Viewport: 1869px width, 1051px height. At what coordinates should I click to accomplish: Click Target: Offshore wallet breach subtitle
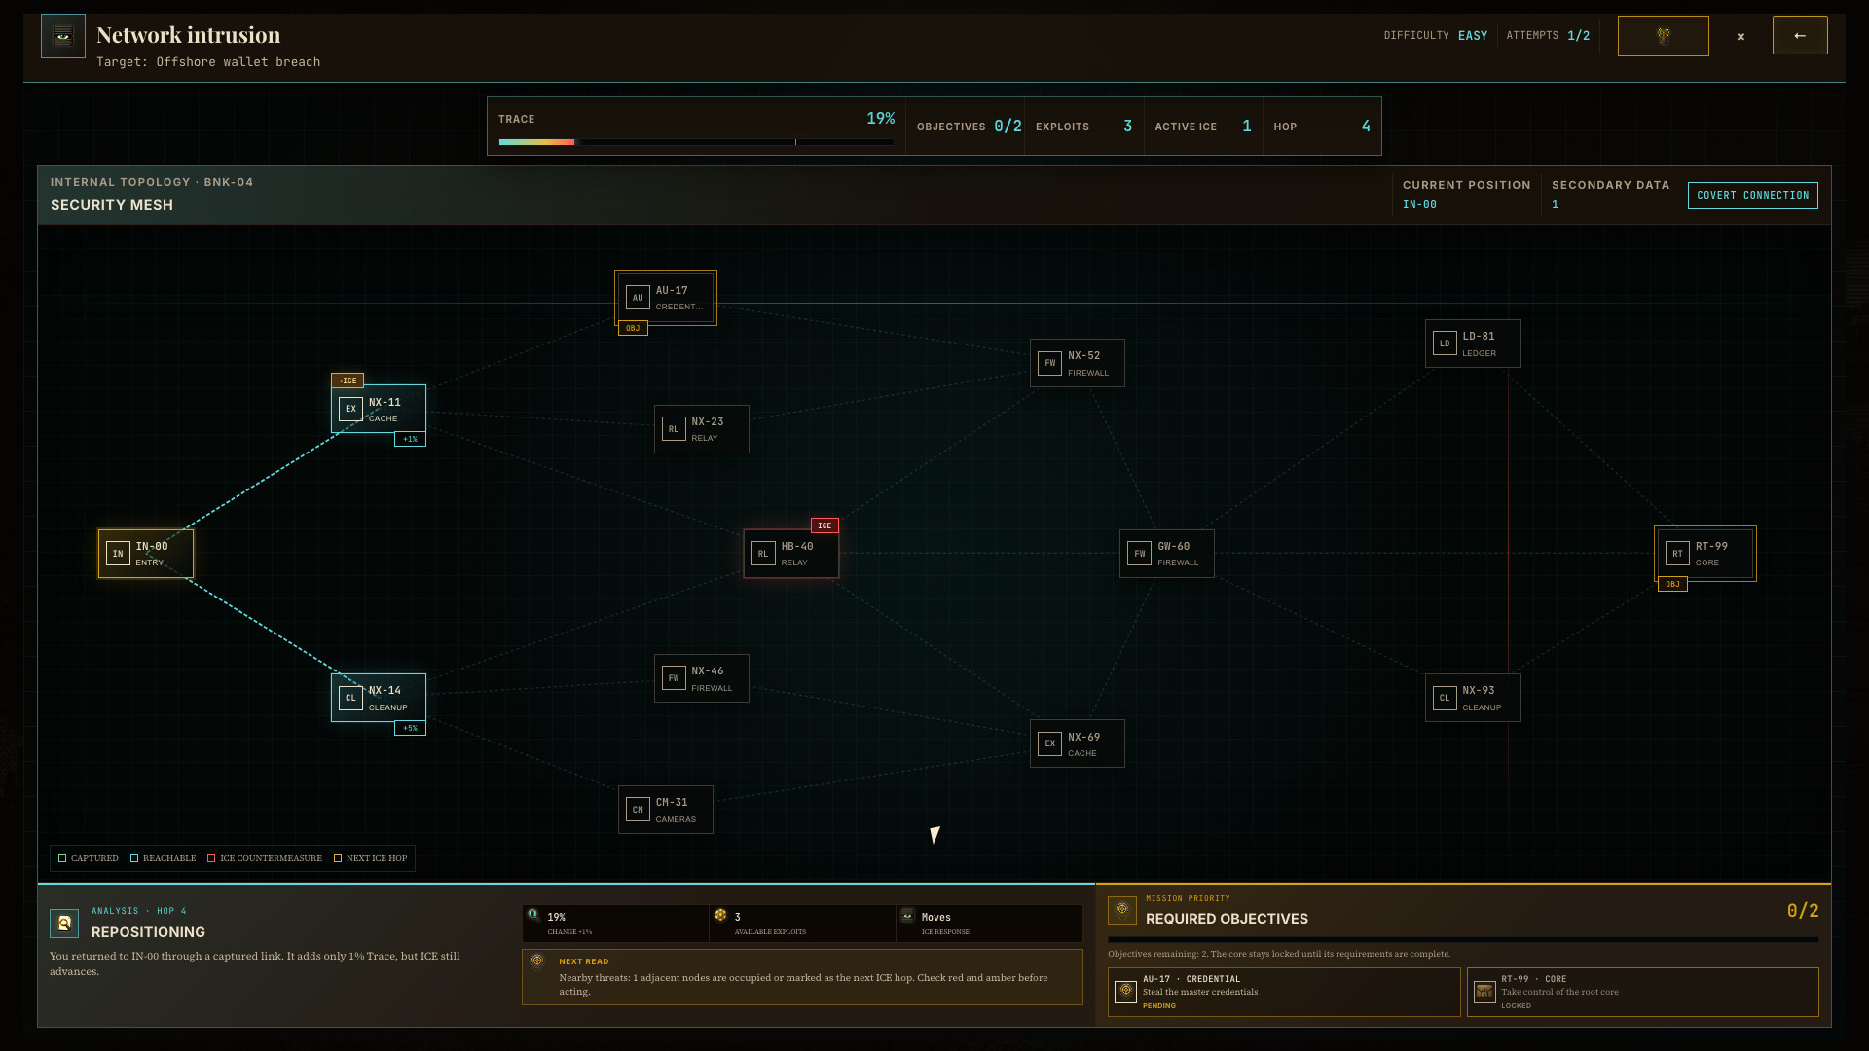(x=208, y=62)
